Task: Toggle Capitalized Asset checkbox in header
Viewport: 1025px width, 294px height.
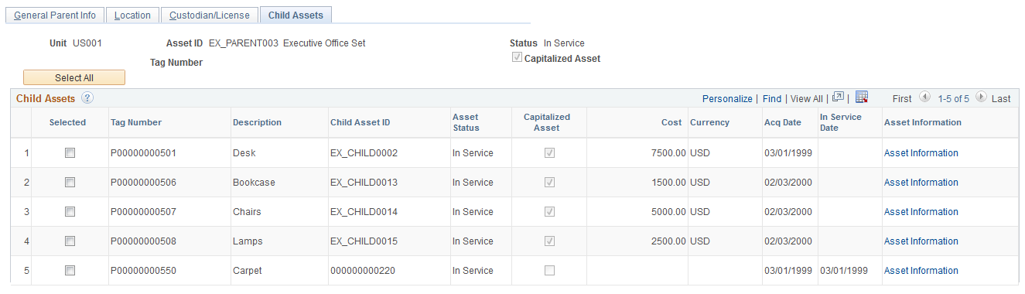Action: pos(517,58)
